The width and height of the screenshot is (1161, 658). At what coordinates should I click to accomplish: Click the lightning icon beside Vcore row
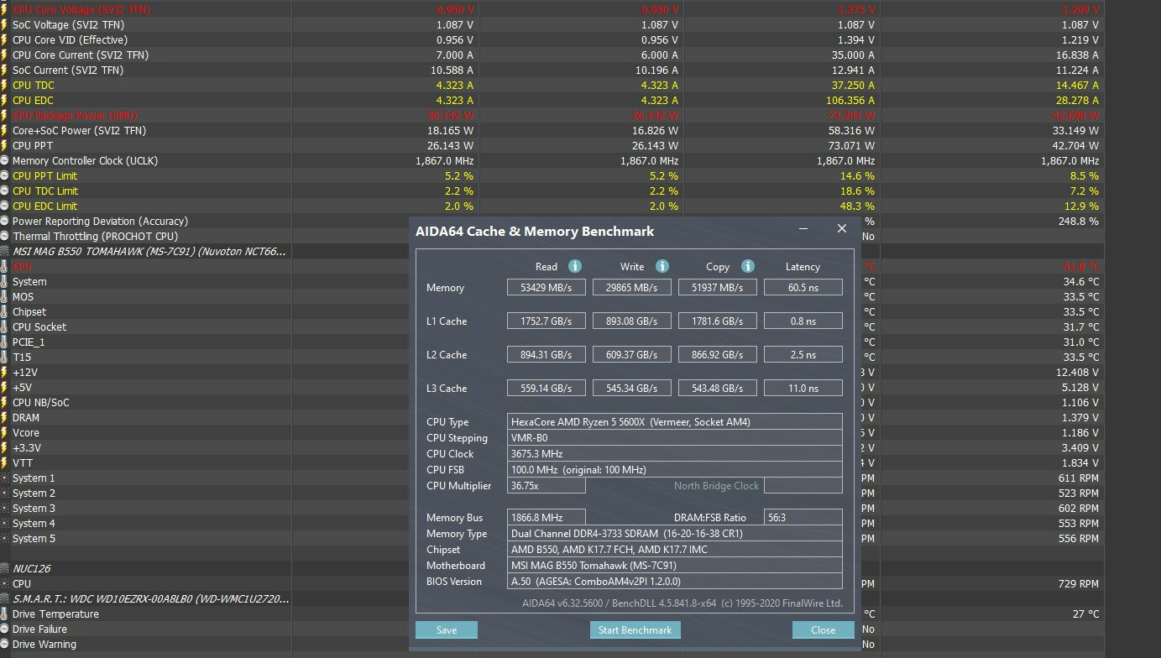pyautogui.click(x=4, y=433)
